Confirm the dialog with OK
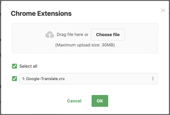This screenshot has height=115, width=170. pyautogui.click(x=100, y=101)
